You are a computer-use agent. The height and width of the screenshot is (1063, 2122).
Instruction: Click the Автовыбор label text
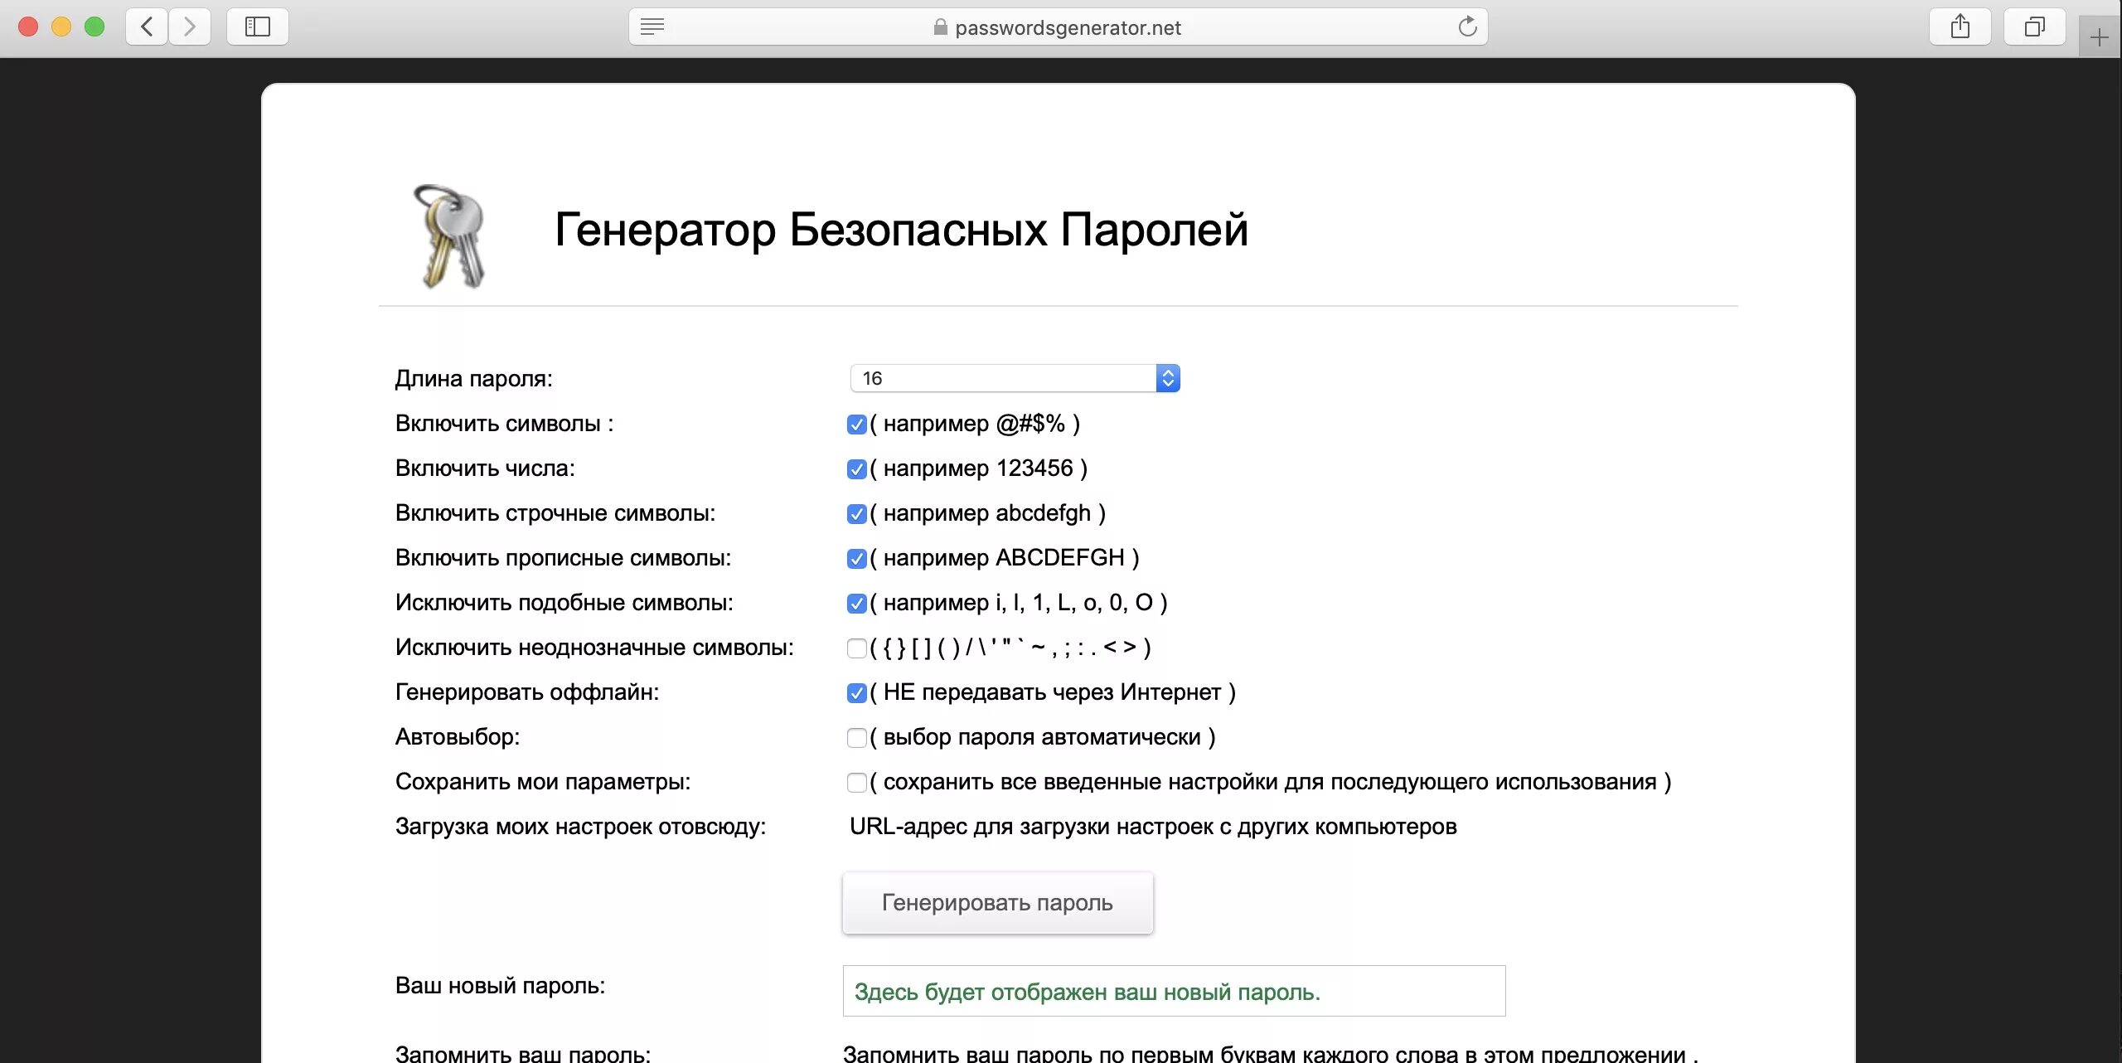coord(458,737)
